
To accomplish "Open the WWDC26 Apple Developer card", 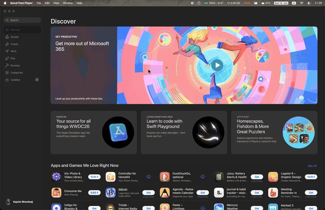I will point(94,132).
